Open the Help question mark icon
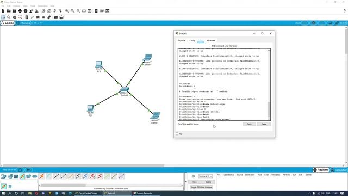 click(345, 11)
